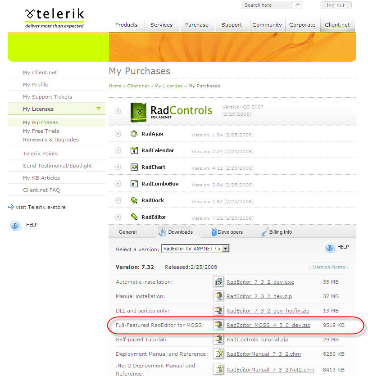Open the Services menu
Image resolution: width=368 pixels, height=376 pixels.
[161, 25]
